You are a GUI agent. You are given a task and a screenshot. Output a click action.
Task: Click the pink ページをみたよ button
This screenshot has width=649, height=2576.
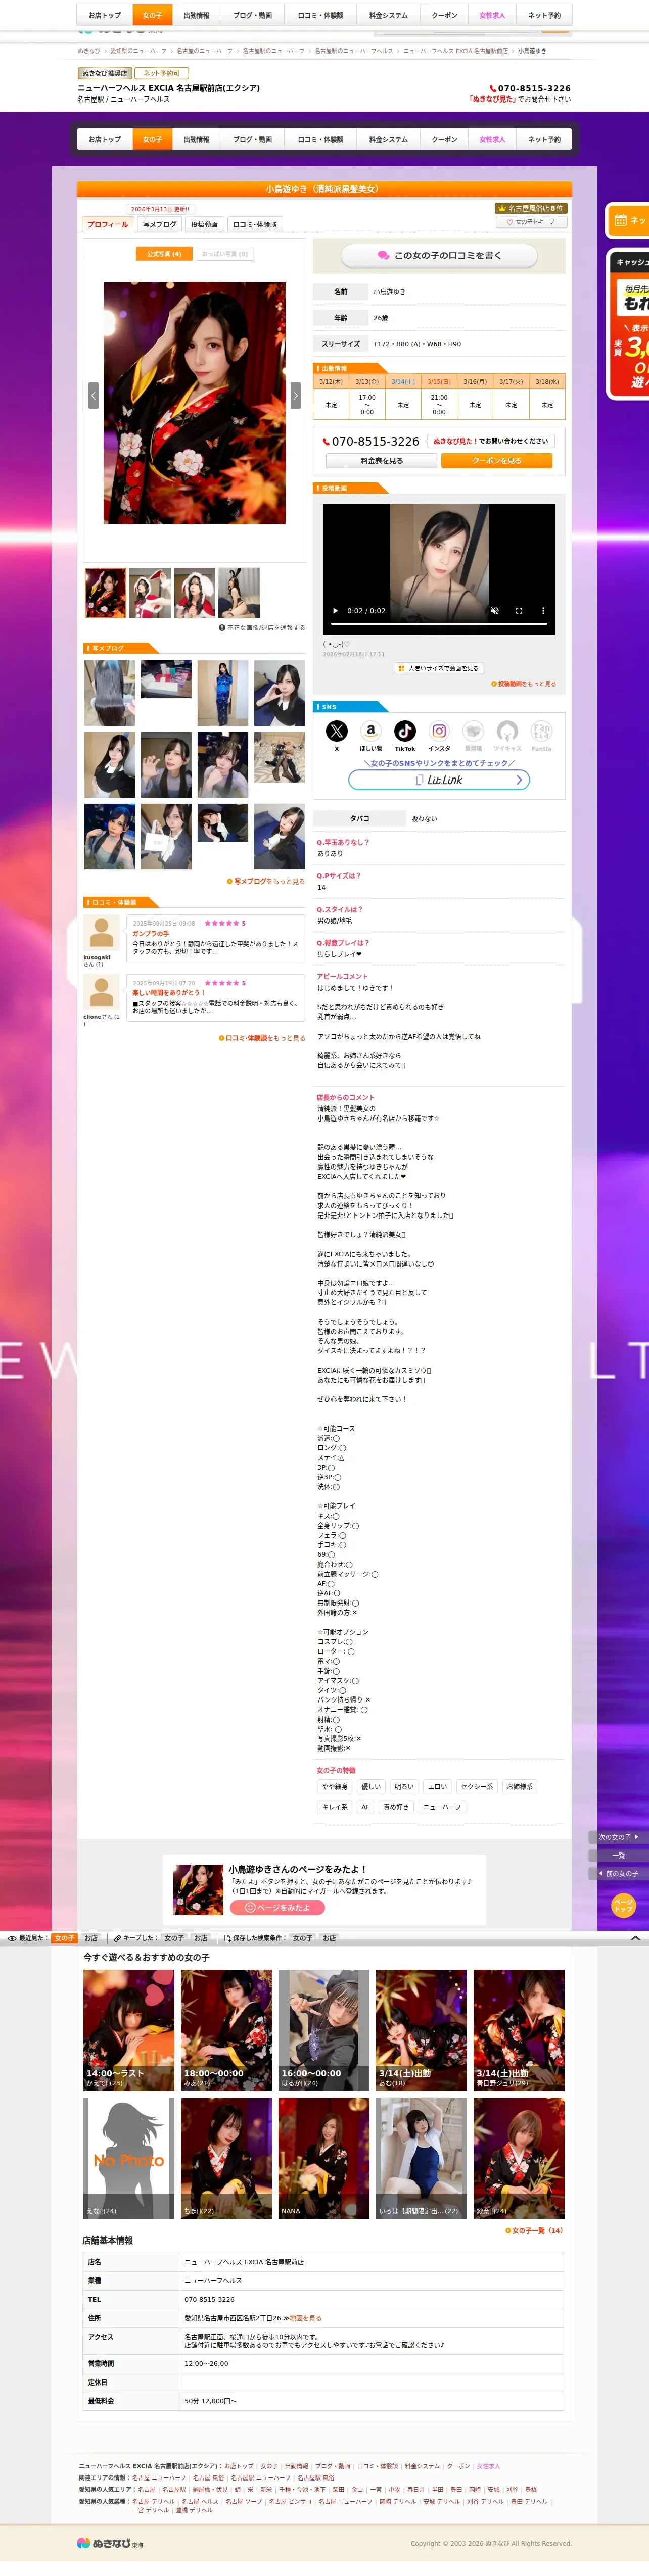[277, 1907]
